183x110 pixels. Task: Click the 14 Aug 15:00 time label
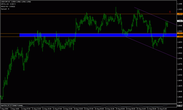click(x=78, y=109)
